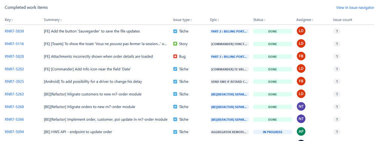Open FB assignee avatar on RNR7-5828 row
The image size is (377, 141).
pos(301,56)
